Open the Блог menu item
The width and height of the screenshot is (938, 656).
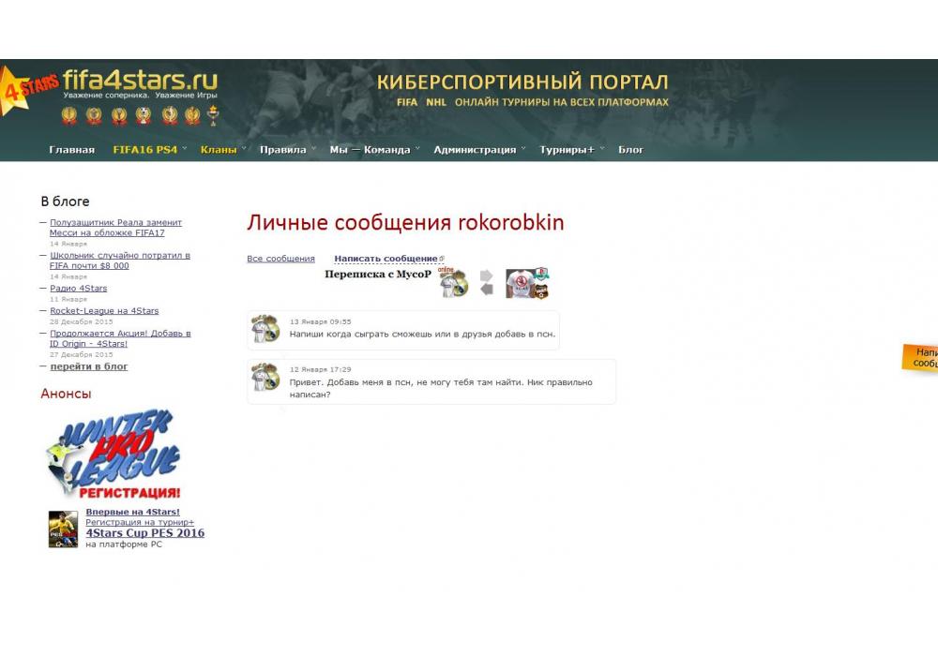pyautogui.click(x=630, y=150)
